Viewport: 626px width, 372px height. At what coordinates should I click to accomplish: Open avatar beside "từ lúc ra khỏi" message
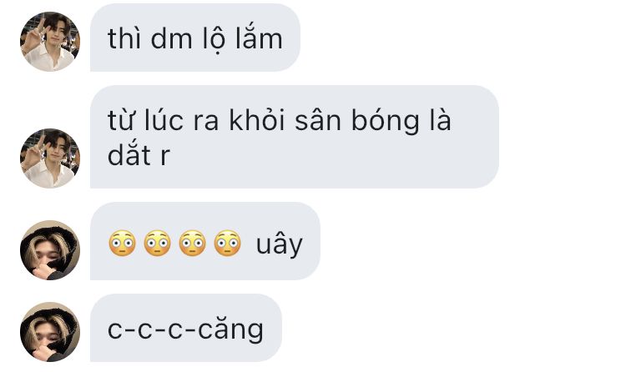coord(50,158)
